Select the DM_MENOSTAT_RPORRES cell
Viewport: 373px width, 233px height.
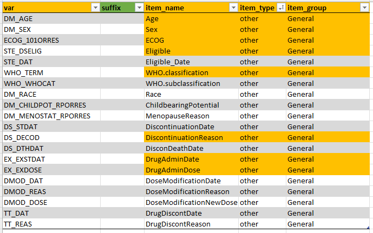(51, 116)
